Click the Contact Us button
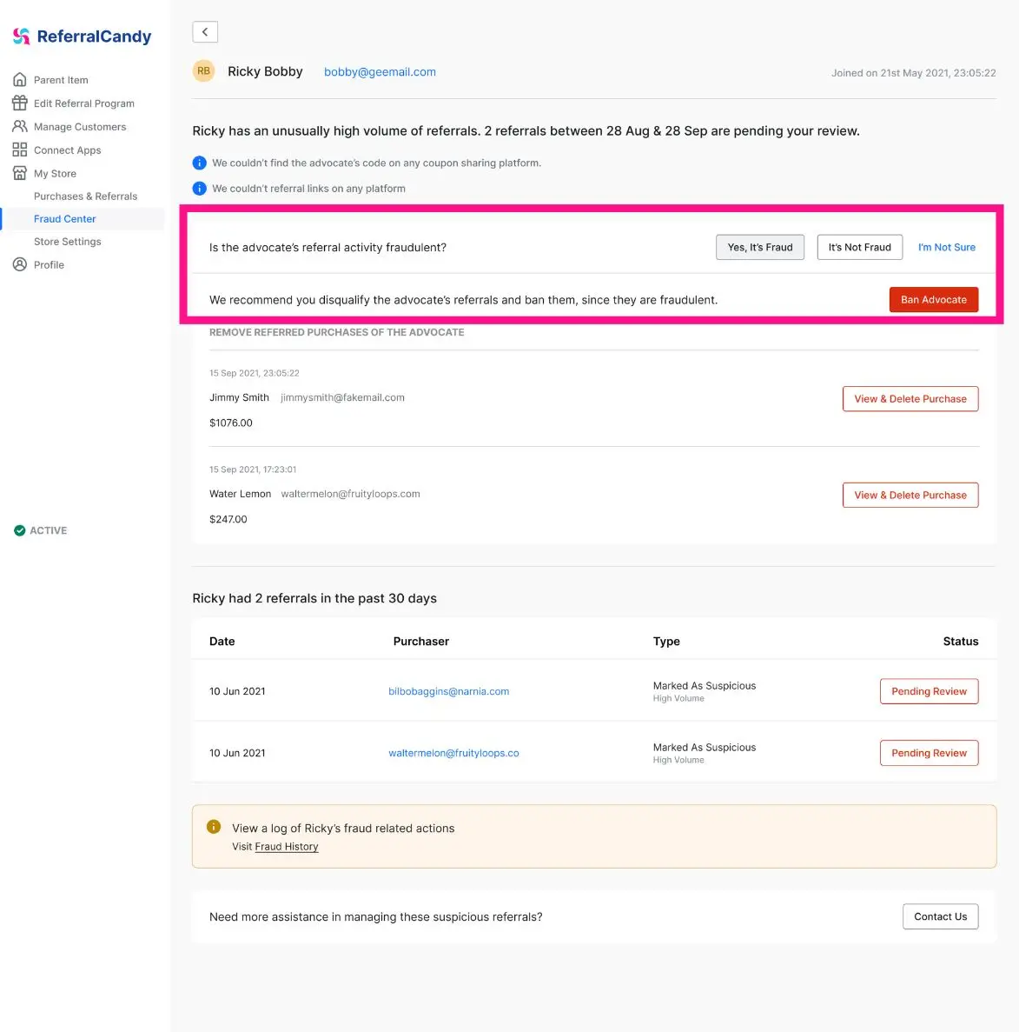This screenshot has height=1032, width=1019. (x=940, y=916)
